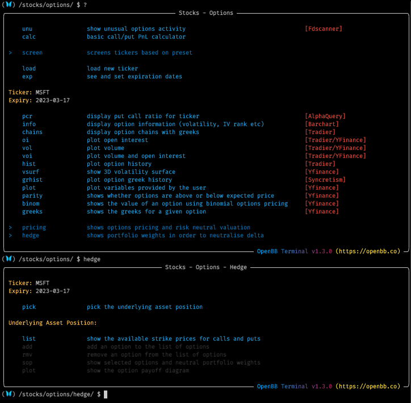Open openbb.co link in Options panel footer
This screenshot has height=403, width=411.
point(368,251)
